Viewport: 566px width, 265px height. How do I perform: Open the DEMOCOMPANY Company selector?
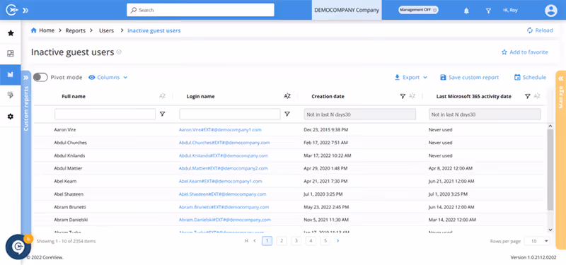click(347, 10)
